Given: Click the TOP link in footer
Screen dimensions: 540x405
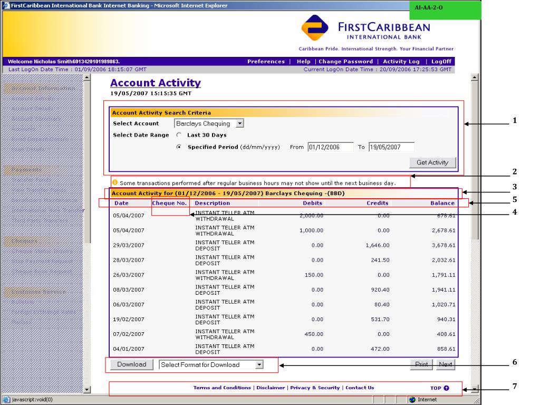Looking at the screenshot, I should [x=436, y=388].
